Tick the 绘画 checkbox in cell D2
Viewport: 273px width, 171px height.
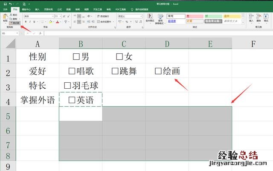coord(158,71)
